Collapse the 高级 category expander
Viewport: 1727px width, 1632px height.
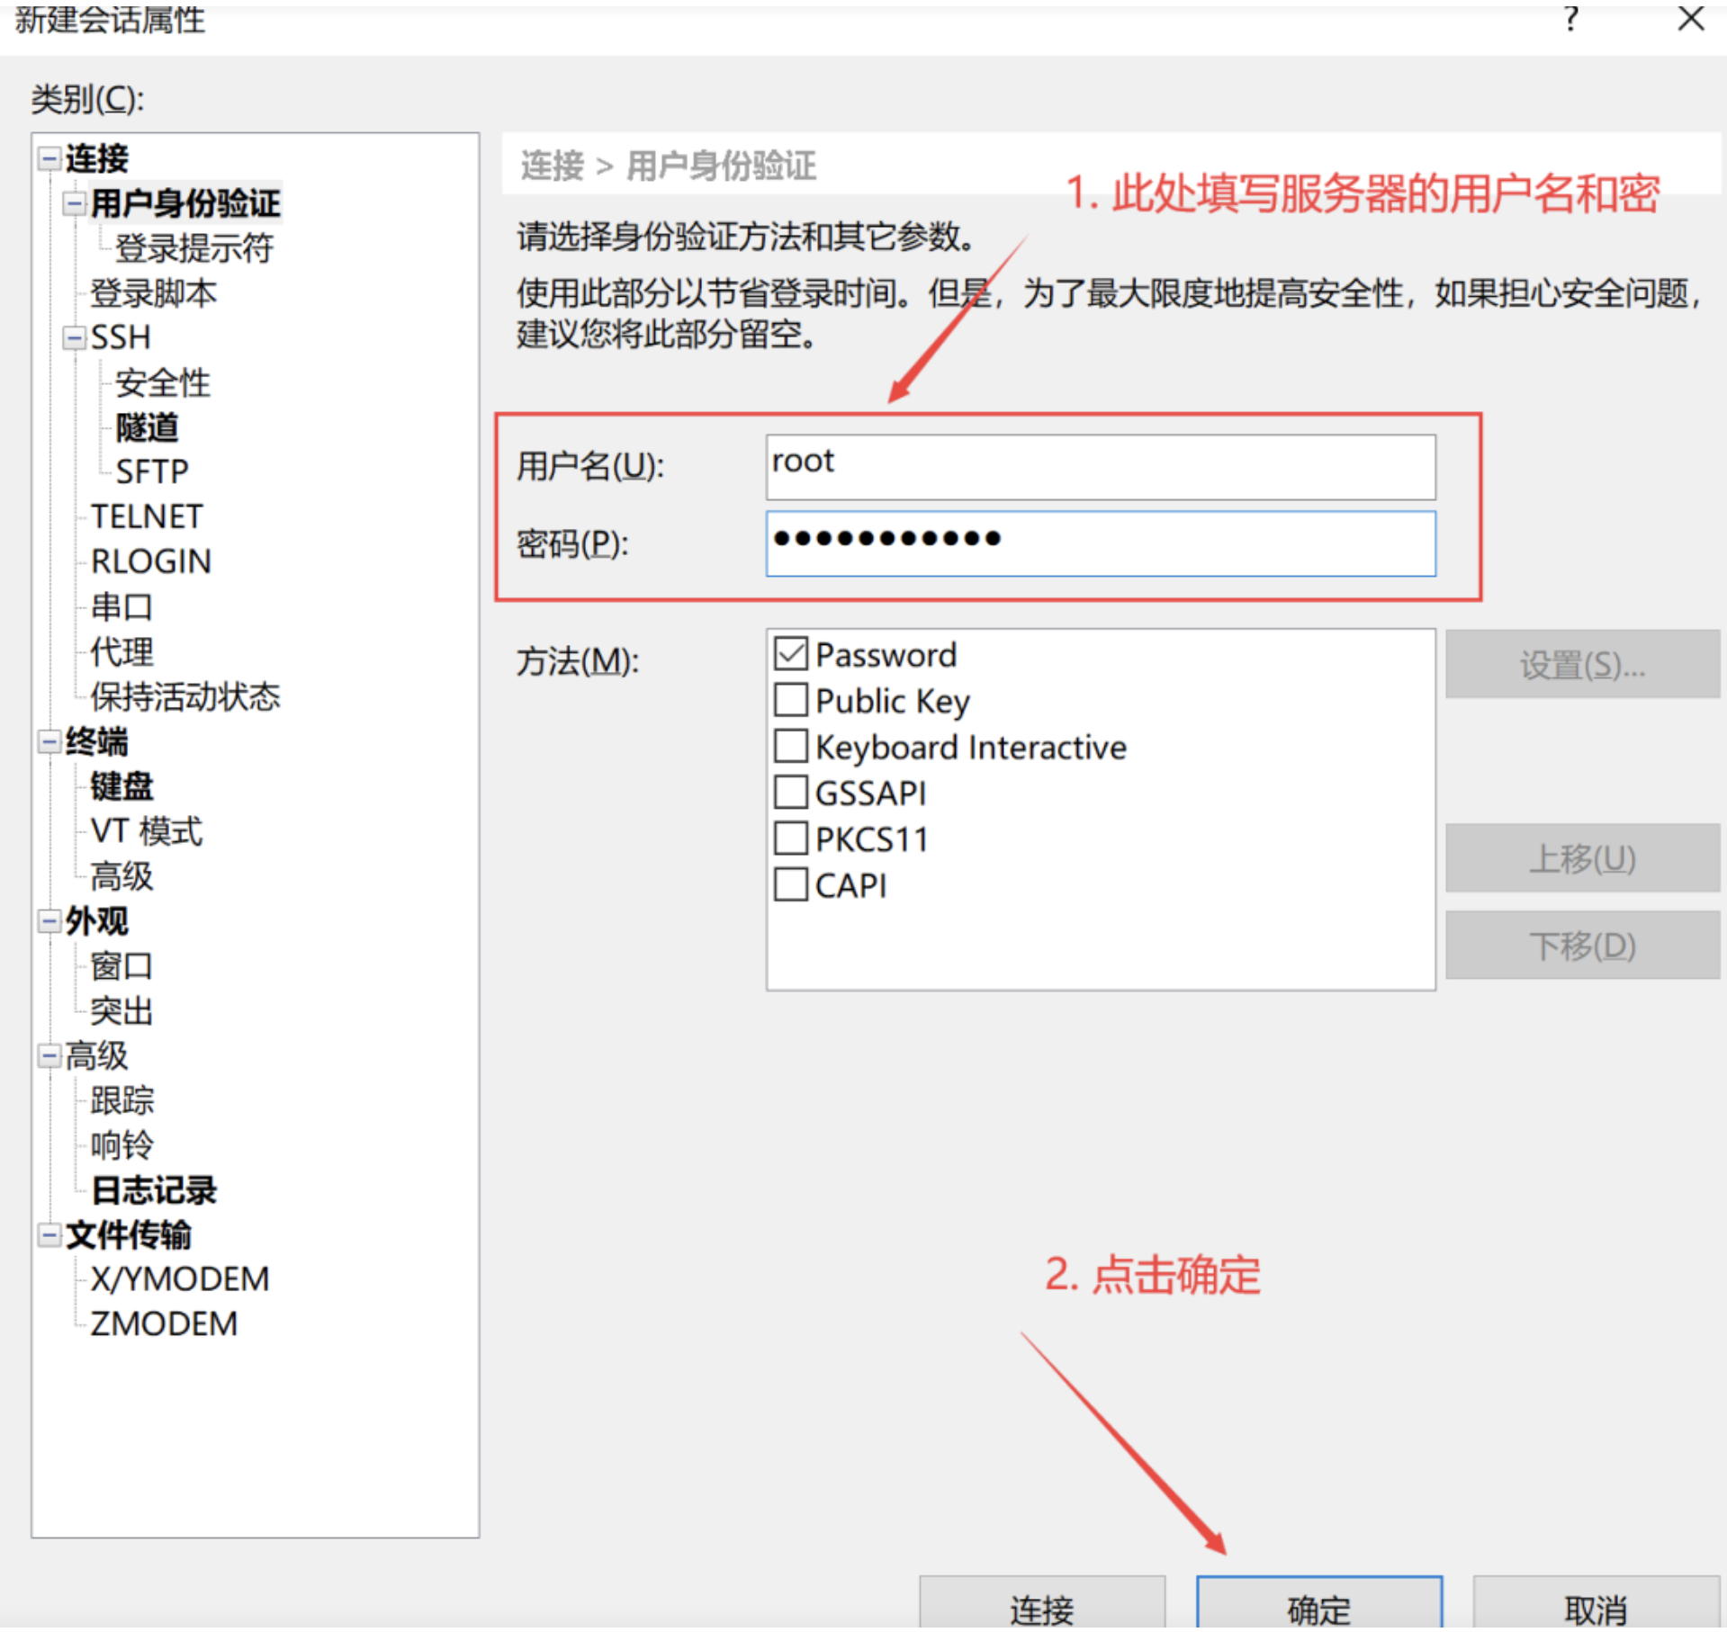[49, 1056]
